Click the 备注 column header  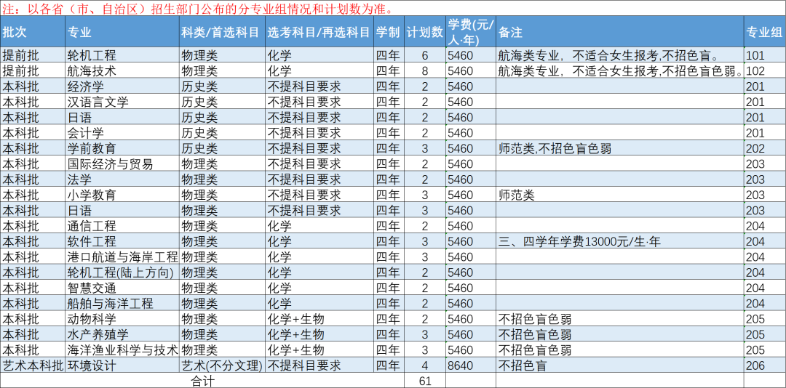click(620, 31)
